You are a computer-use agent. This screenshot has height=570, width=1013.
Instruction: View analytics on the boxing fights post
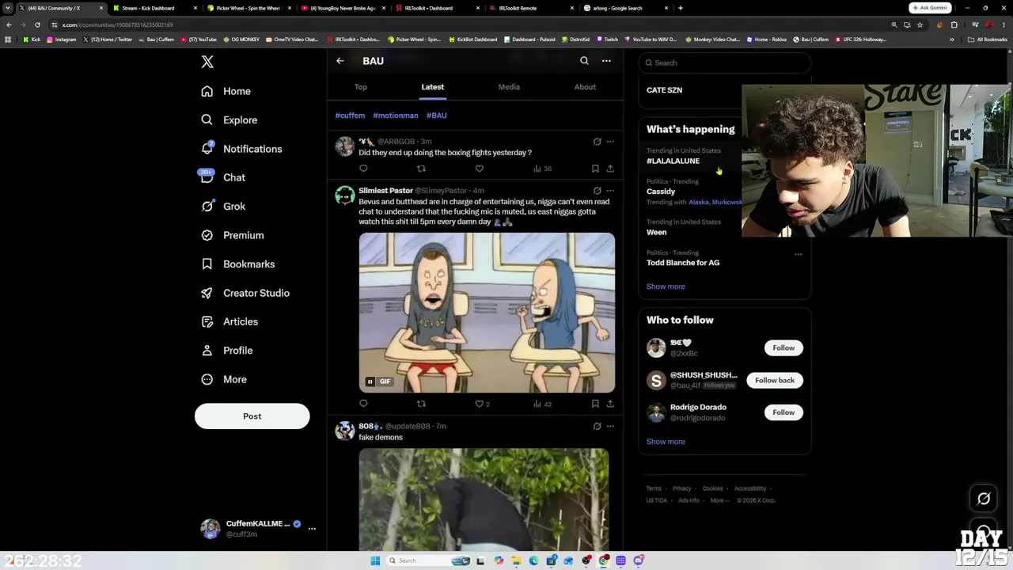[542, 169]
